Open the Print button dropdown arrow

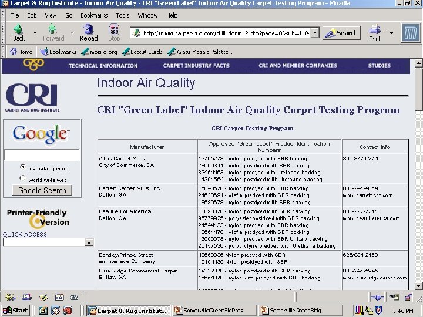(x=391, y=33)
